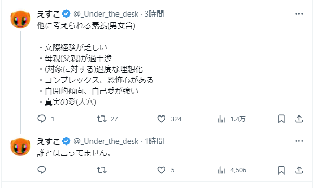The image size is (313, 188).
Task: Open more options menu on first tweet
Action: coord(299,14)
